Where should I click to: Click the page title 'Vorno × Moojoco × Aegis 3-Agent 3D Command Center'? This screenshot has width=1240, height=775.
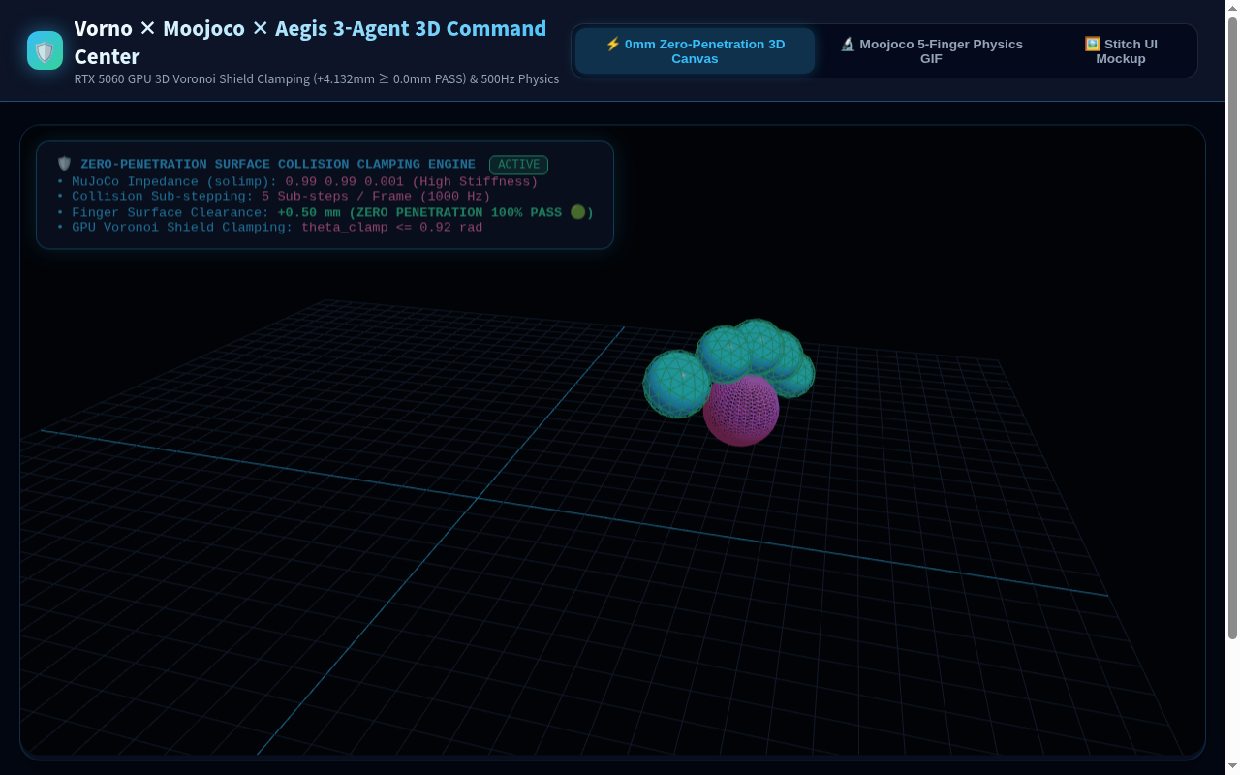[x=310, y=43]
